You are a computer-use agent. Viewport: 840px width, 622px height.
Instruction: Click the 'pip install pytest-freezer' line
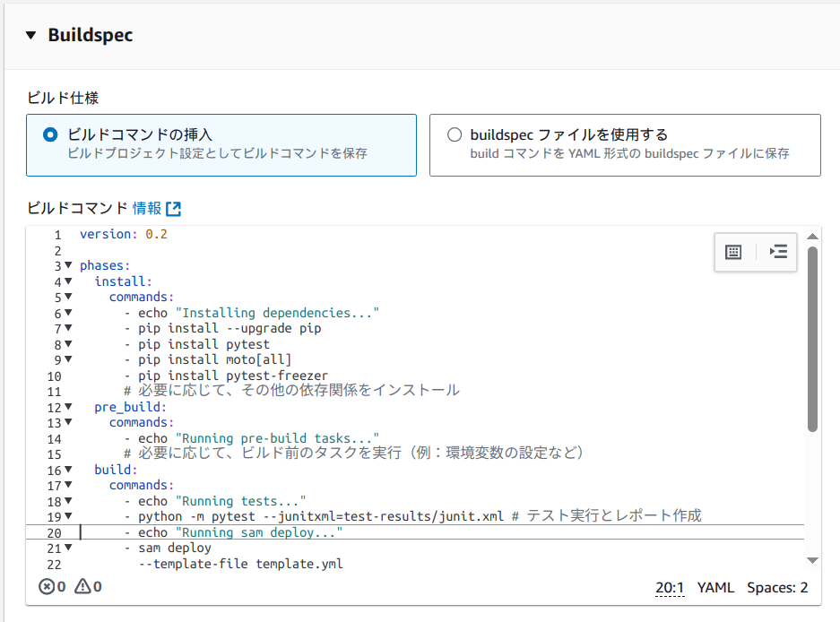(x=226, y=376)
